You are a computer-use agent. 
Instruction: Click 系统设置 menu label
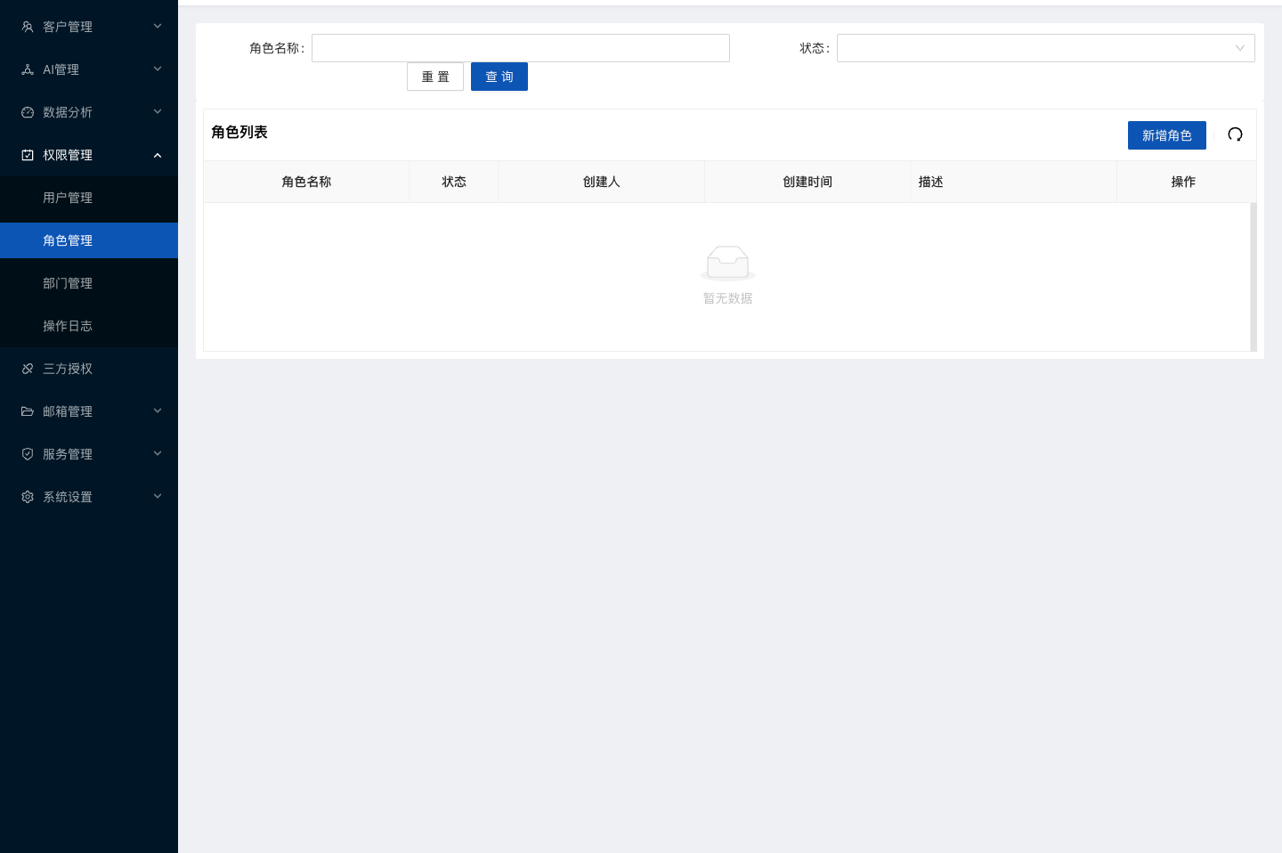[68, 497]
